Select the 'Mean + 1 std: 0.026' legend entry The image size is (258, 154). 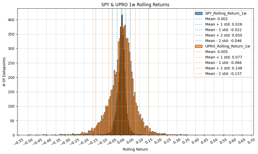click(x=224, y=24)
